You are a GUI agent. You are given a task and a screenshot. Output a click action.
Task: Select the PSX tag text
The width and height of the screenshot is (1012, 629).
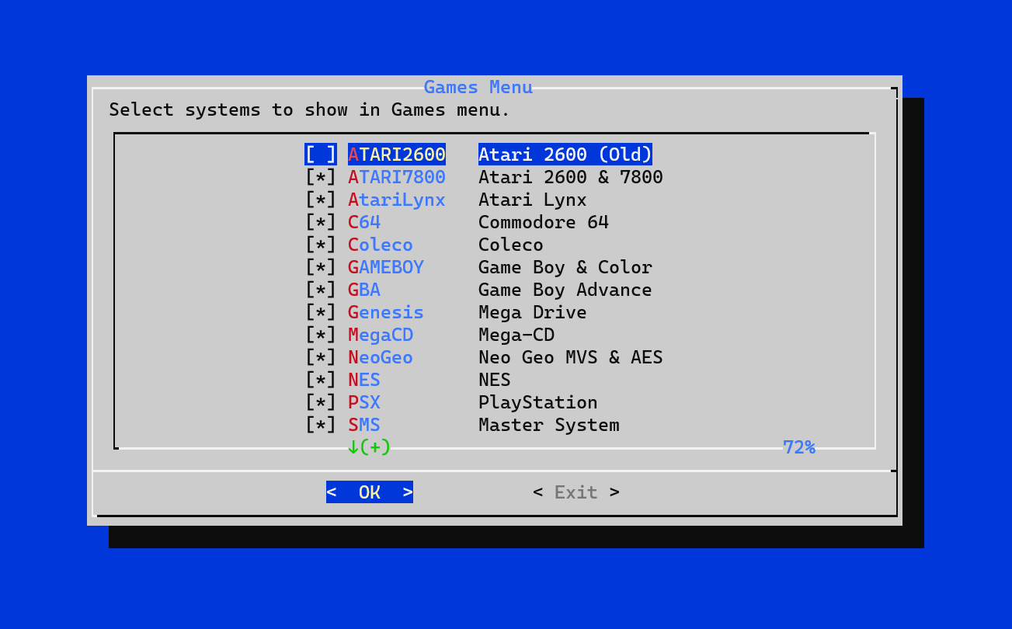[x=364, y=402]
